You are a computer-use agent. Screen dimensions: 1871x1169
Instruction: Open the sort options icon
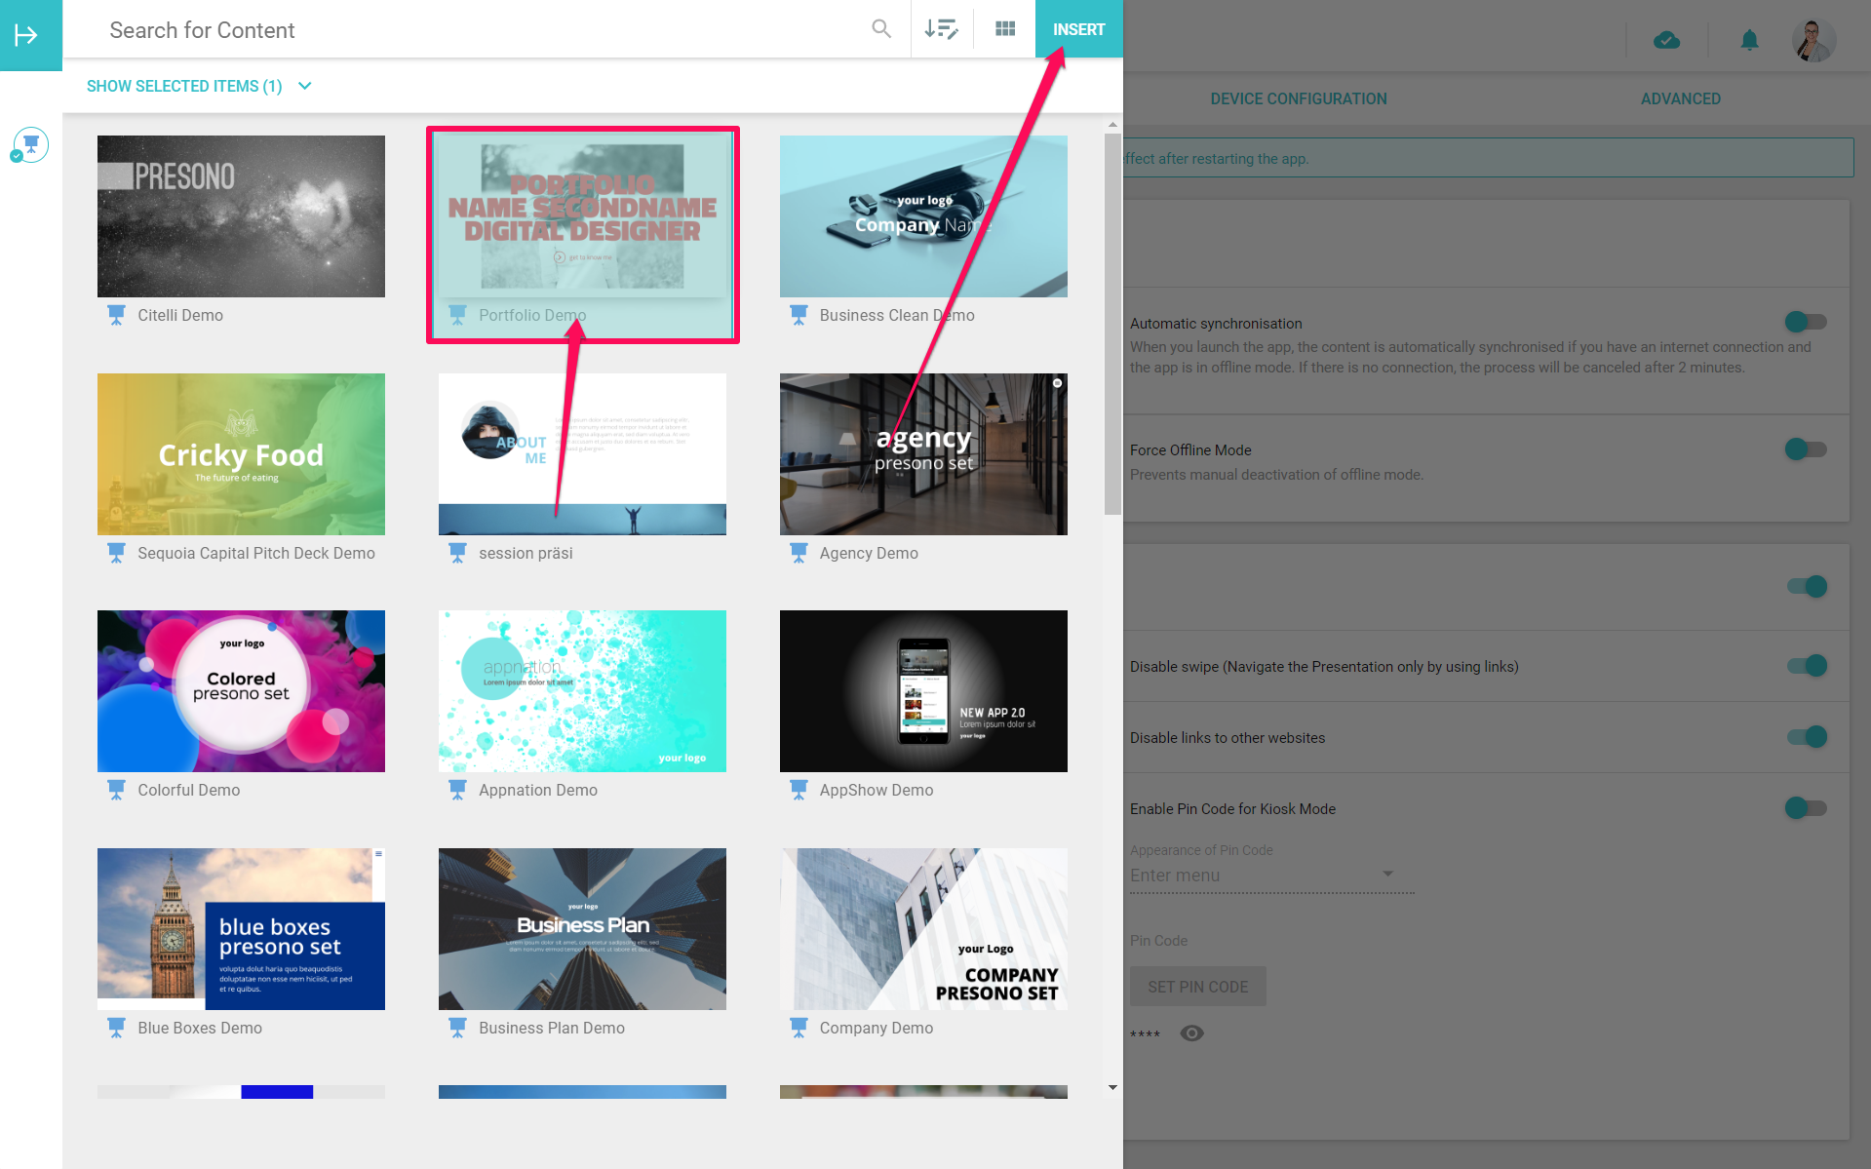[941, 29]
